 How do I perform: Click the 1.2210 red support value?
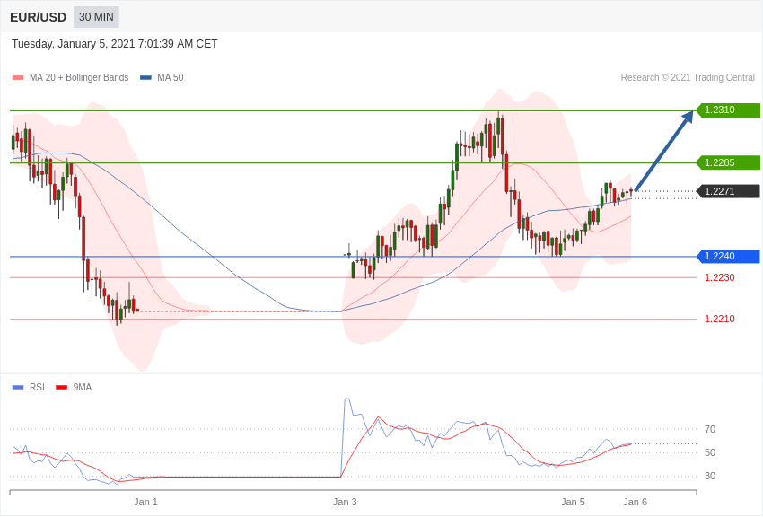[x=720, y=319]
